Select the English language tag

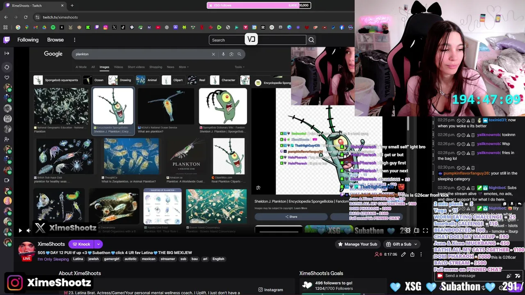tap(218, 259)
